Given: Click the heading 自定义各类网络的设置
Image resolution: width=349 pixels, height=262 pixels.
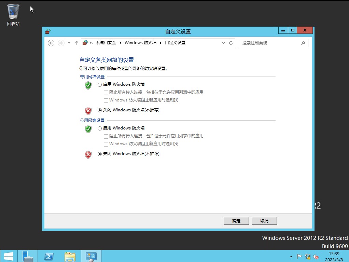Looking at the screenshot, I should 107,60.
